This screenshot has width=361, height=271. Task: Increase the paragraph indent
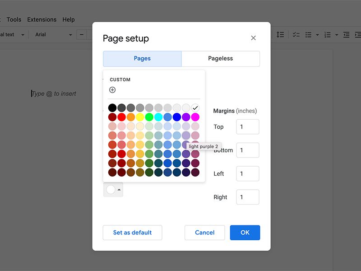pyautogui.click(x=358, y=34)
